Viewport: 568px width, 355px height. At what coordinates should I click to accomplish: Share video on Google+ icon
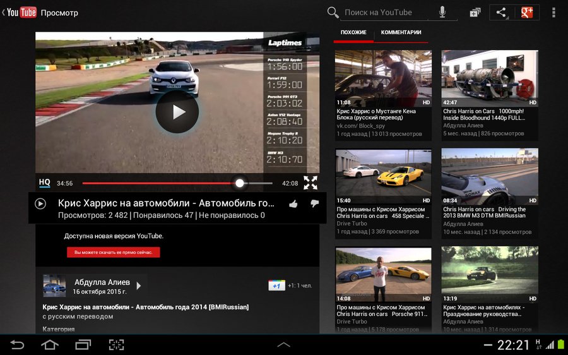pos(527,13)
